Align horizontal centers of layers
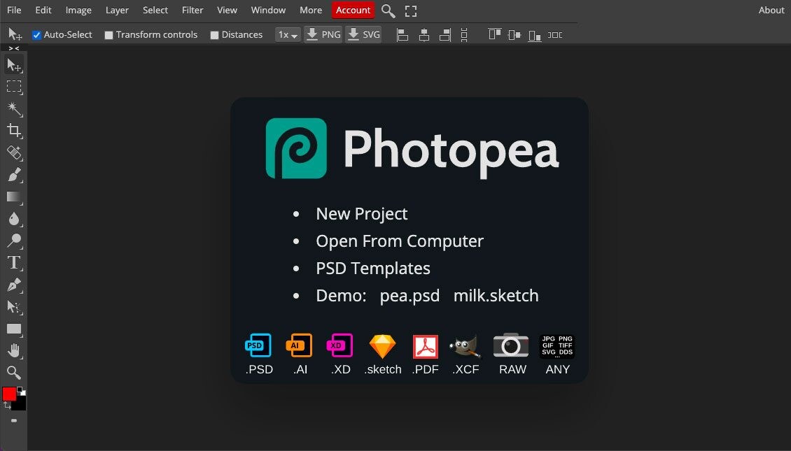This screenshot has width=791, height=451. tap(423, 35)
